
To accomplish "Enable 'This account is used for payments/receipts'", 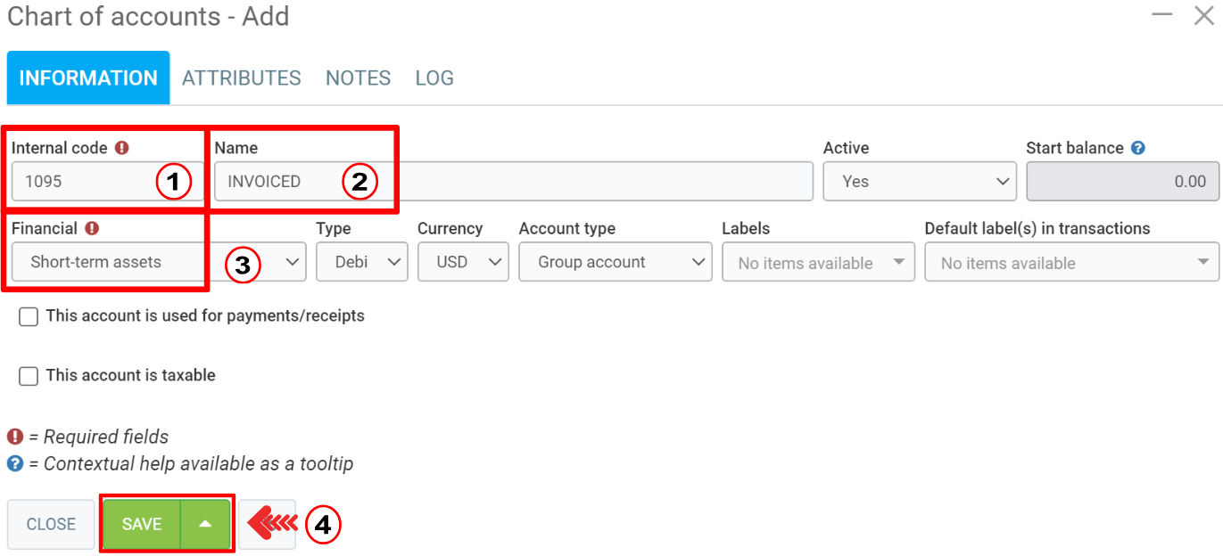I will (29, 316).
